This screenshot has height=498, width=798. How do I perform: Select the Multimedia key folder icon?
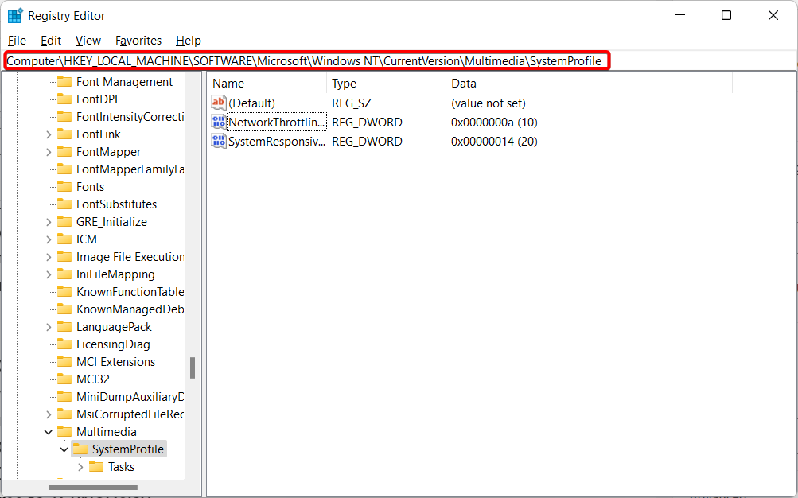[x=64, y=431]
